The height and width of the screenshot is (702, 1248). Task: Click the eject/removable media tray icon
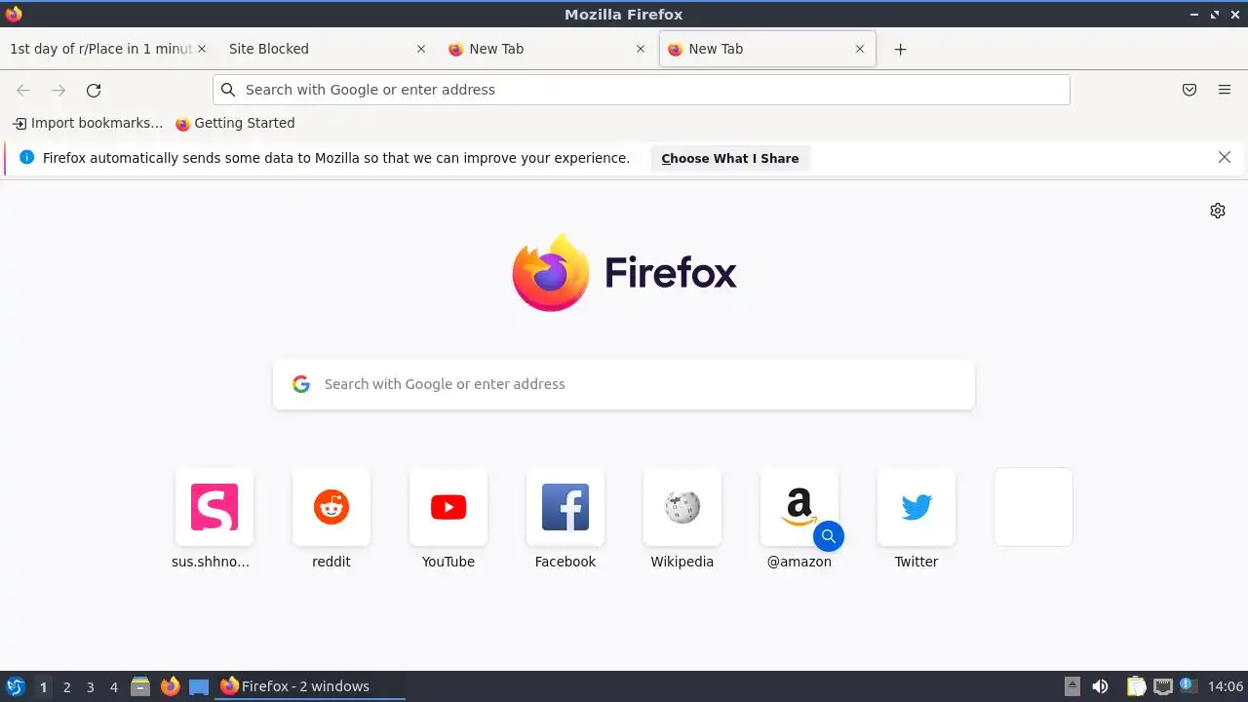pyautogui.click(x=1072, y=686)
